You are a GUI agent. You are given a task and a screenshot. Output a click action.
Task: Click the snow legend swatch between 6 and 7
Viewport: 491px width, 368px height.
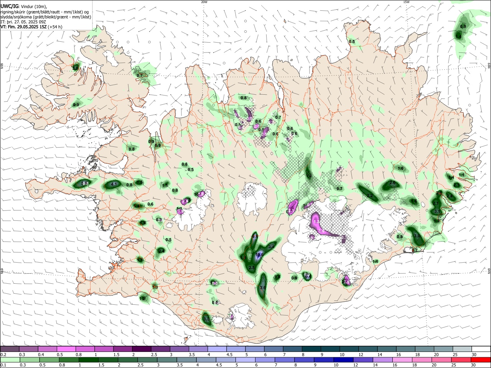tap(273, 349)
